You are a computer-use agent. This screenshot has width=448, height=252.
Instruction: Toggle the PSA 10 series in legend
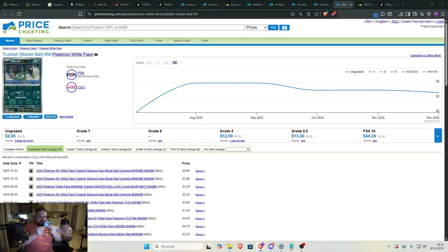(x=430, y=72)
